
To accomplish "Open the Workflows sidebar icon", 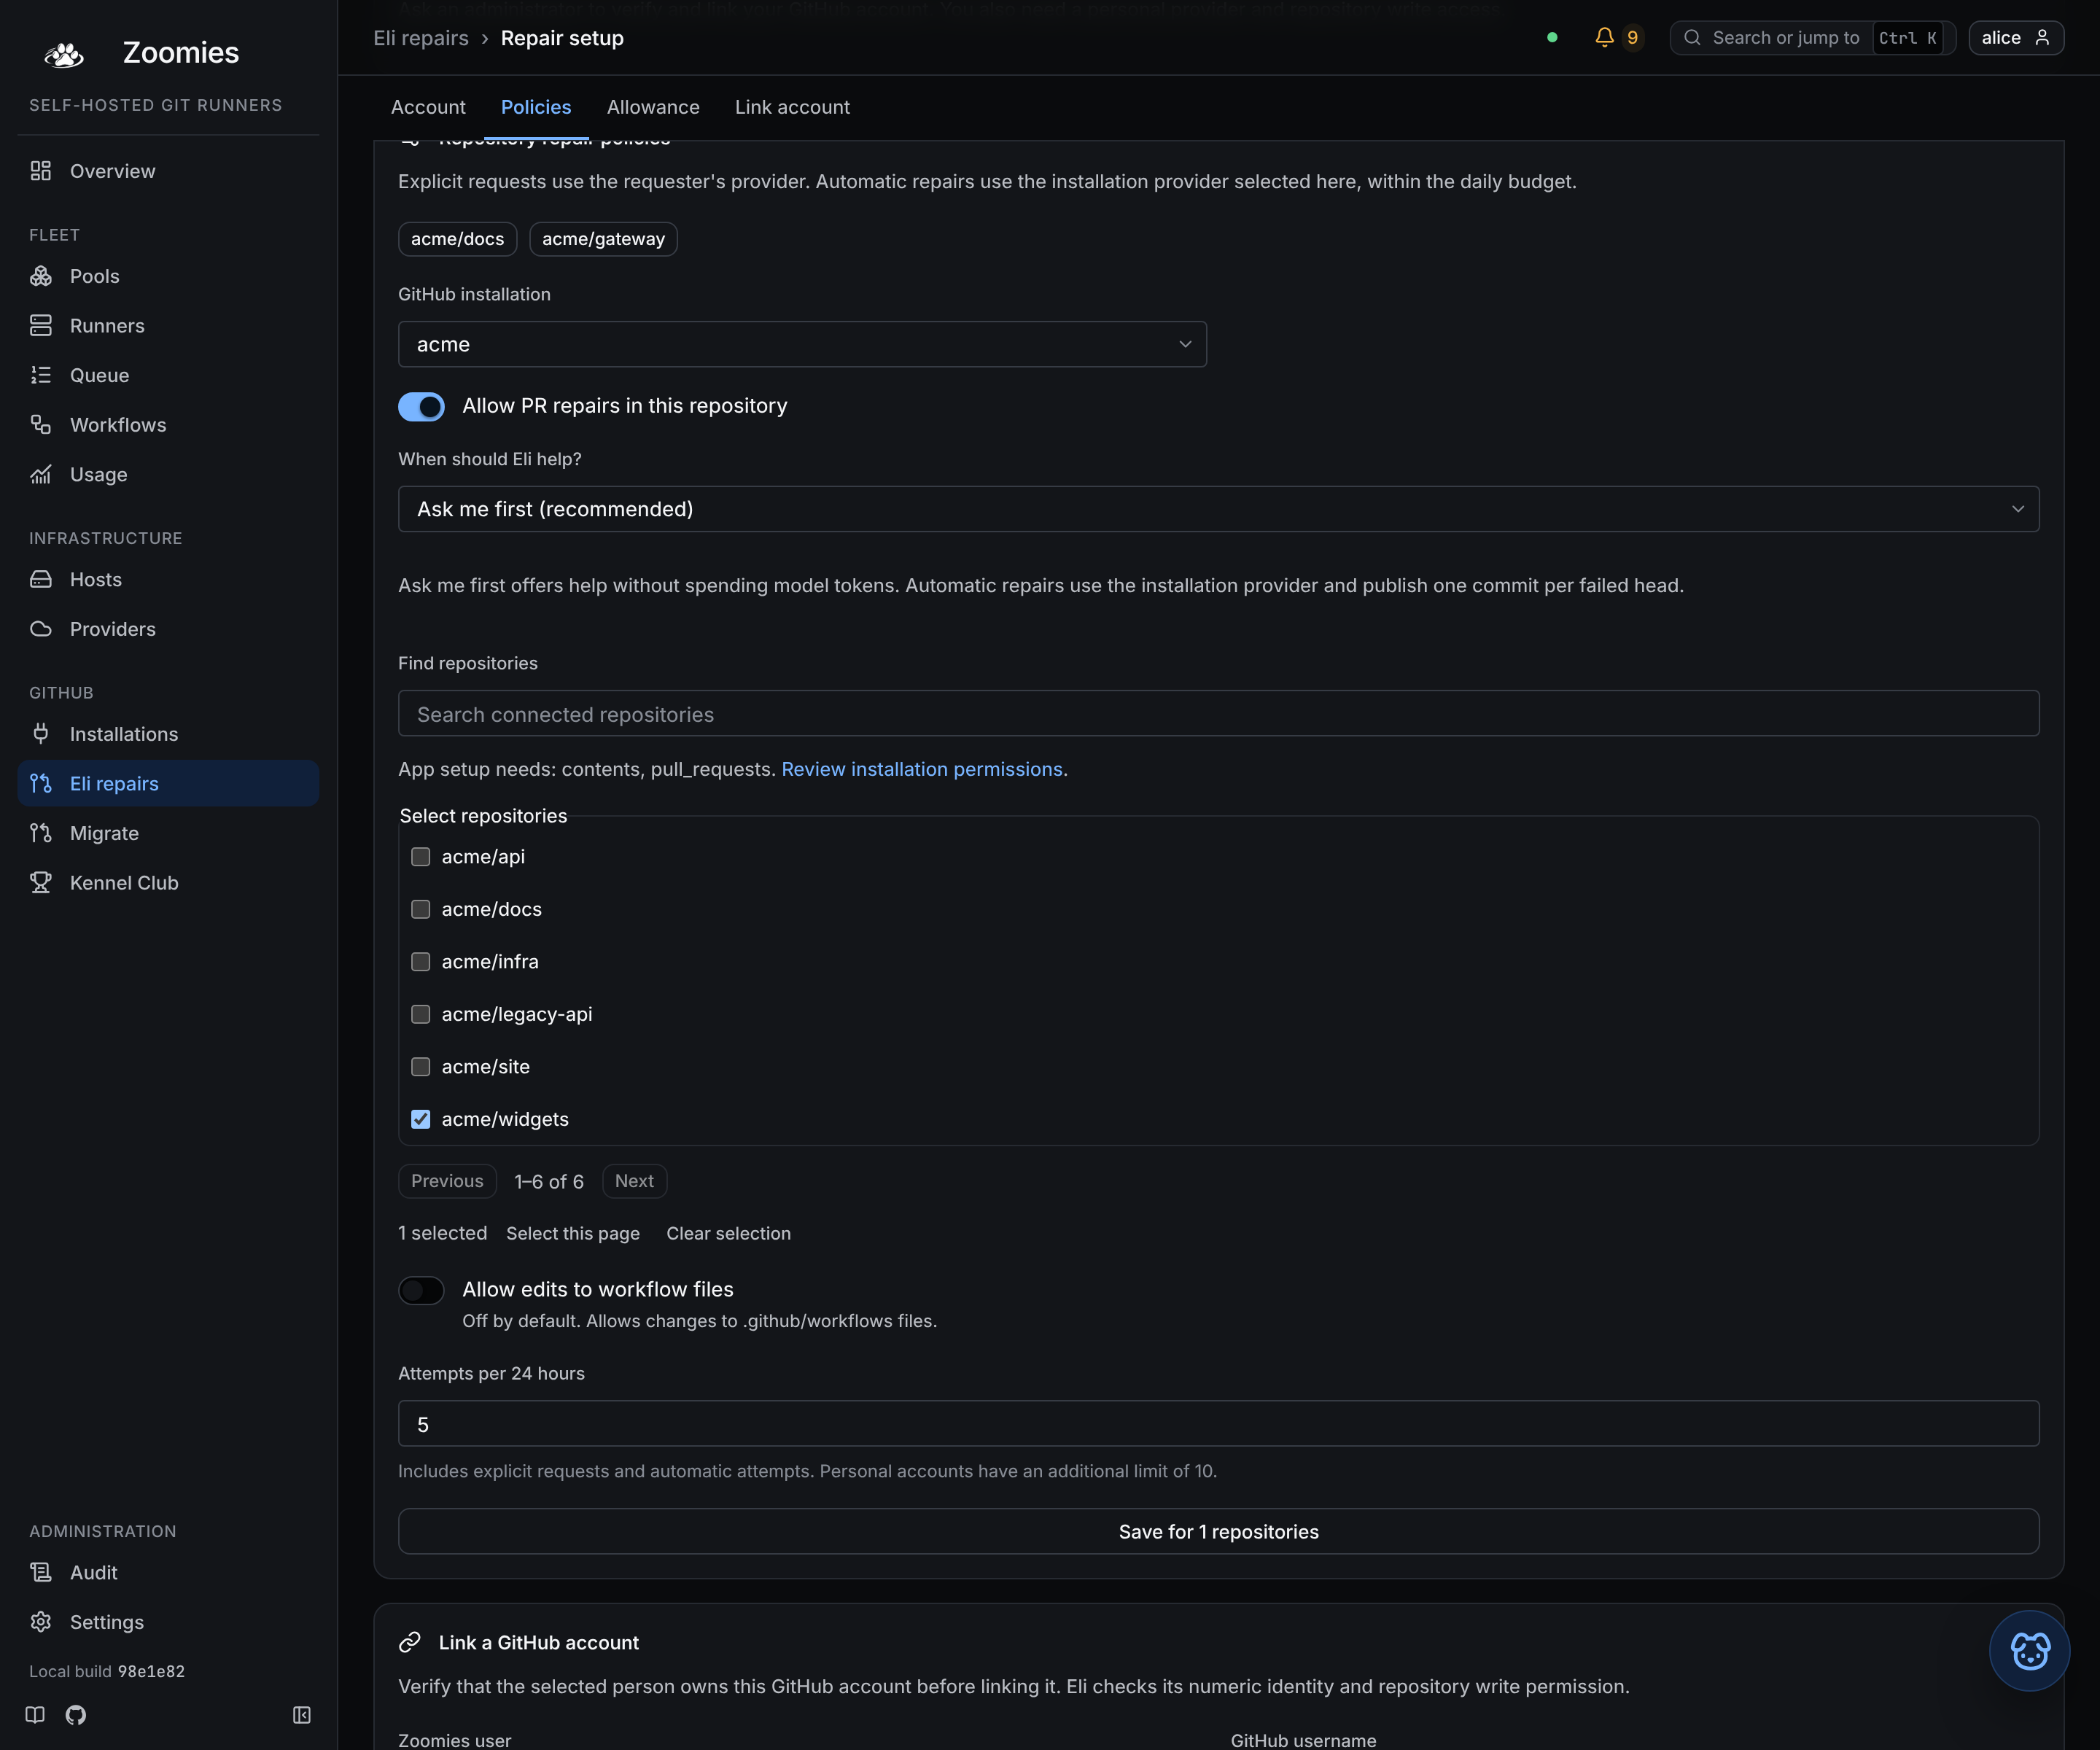I will (x=41, y=425).
